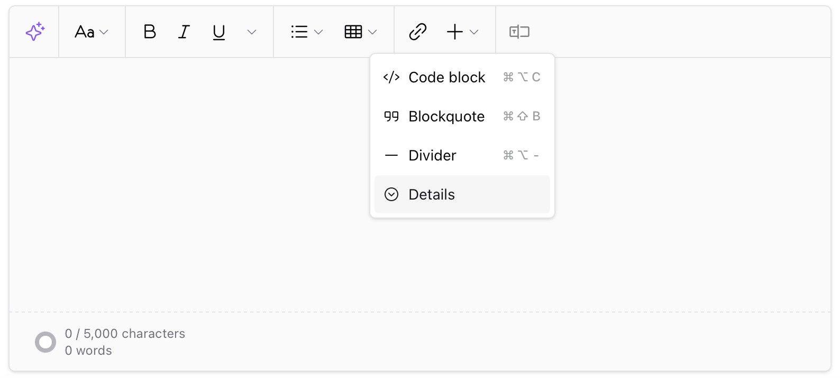Expand the underline formatting chevron
The height and width of the screenshot is (378, 840).
tap(251, 32)
